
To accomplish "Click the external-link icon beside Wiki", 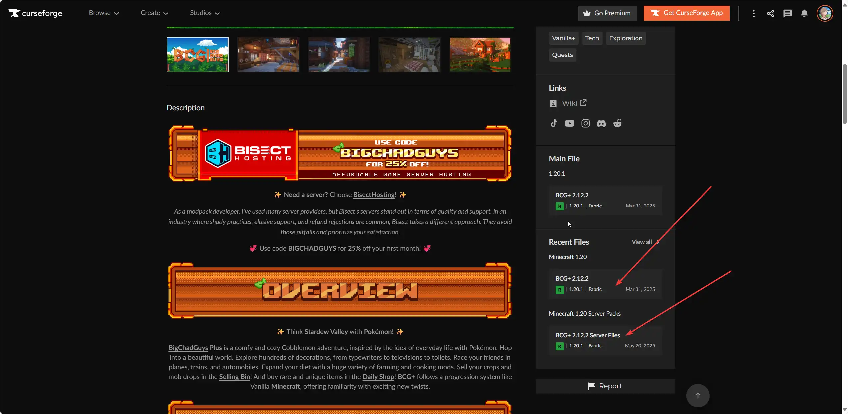I will point(583,103).
